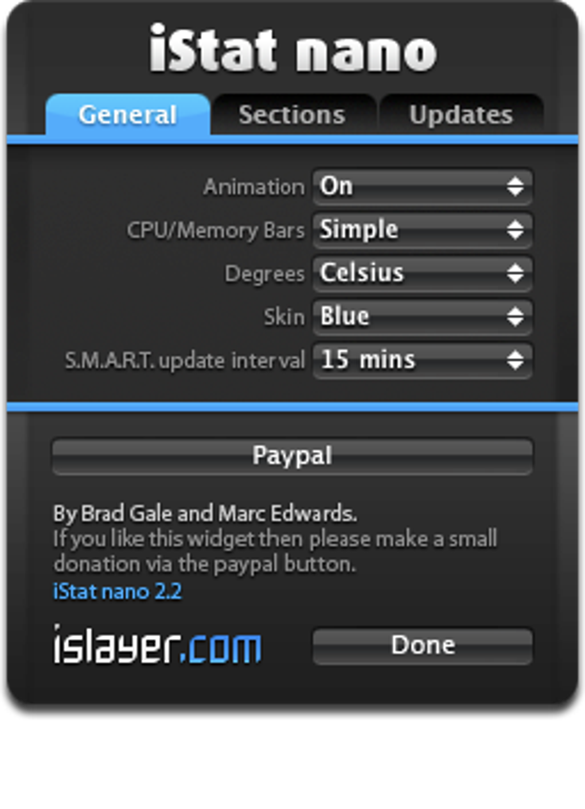This screenshot has height=809, width=585.
Task: Click the Done button
Action: [423, 646]
